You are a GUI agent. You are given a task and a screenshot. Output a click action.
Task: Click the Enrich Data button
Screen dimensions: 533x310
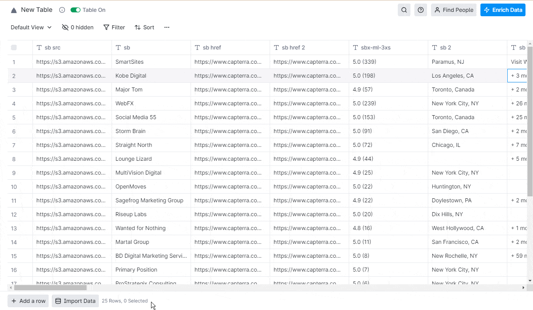click(503, 10)
